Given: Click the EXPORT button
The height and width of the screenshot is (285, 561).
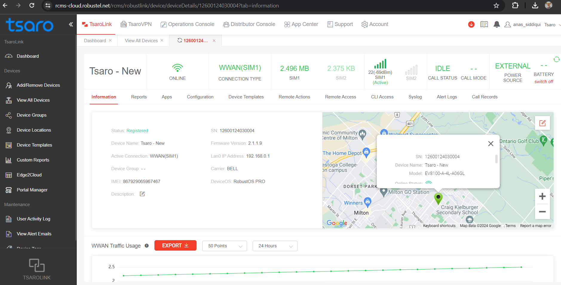Looking at the screenshot, I should click(175, 246).
